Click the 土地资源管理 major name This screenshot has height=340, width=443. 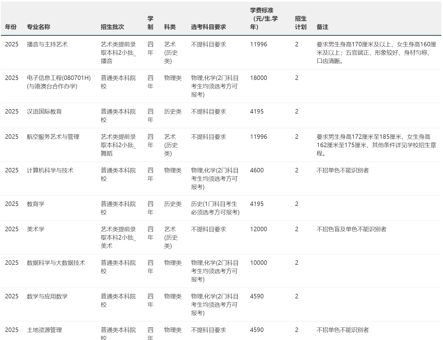44,330
